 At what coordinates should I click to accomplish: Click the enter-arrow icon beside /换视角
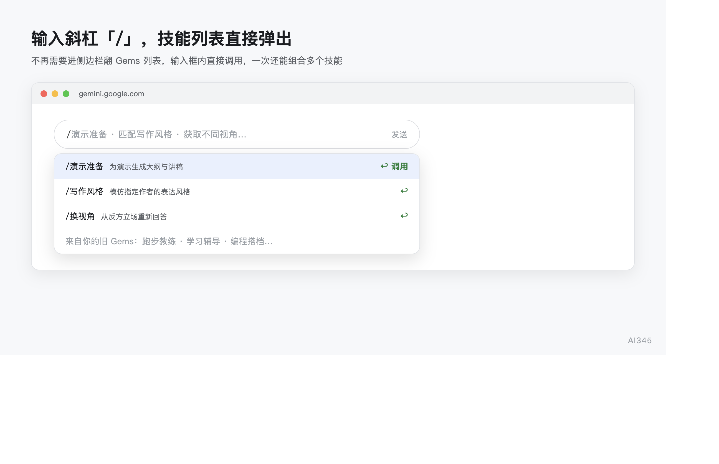(404, 215)
